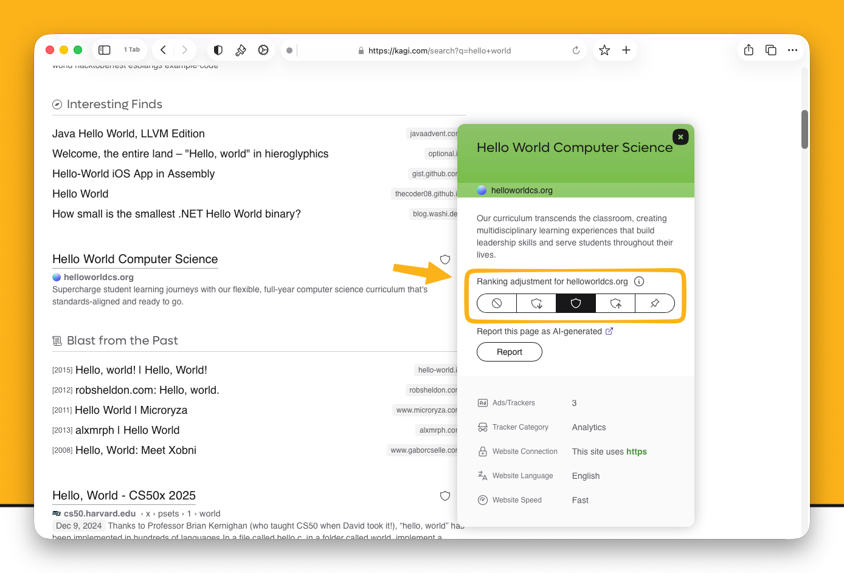Viewport: 844px width, 573px height.
Task: Click shield icon beside CS50x 2025 result
Action: click(x=445, y=496)
